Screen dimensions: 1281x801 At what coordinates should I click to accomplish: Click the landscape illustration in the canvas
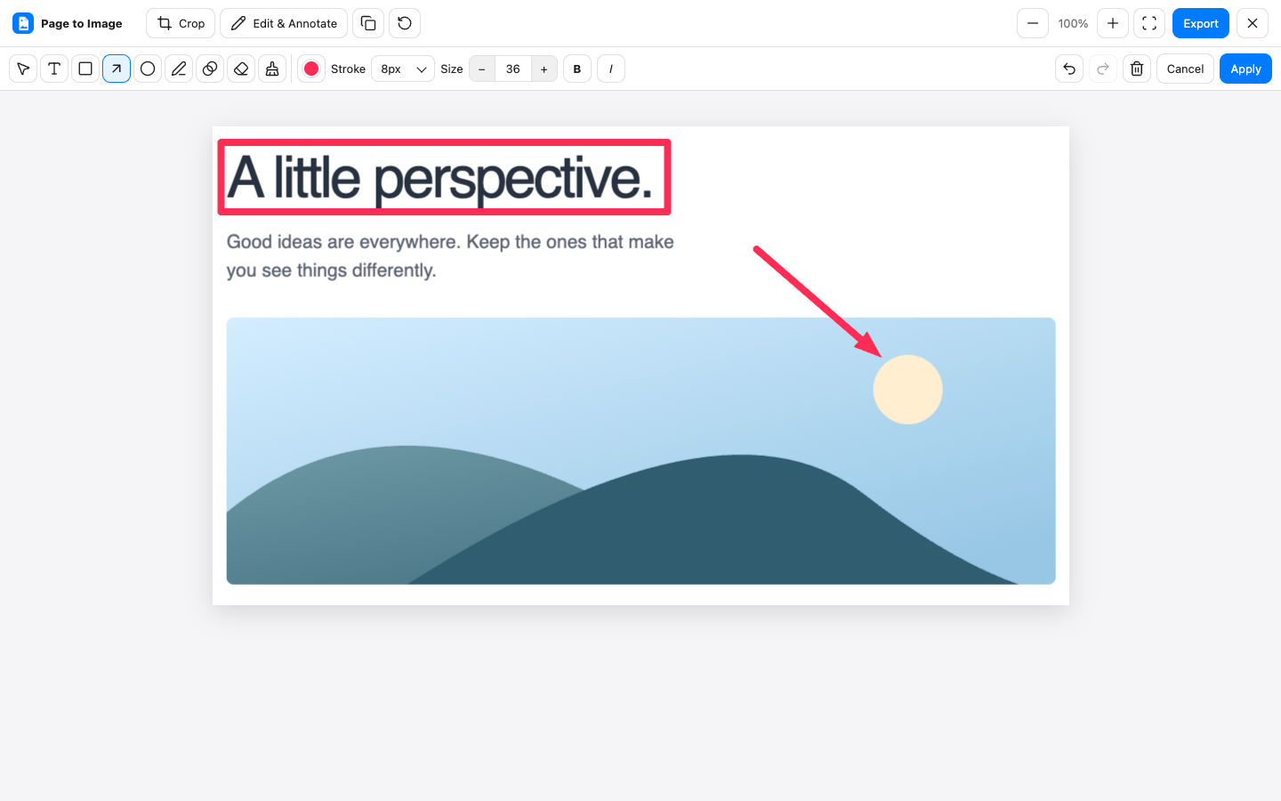coord(640,450)
